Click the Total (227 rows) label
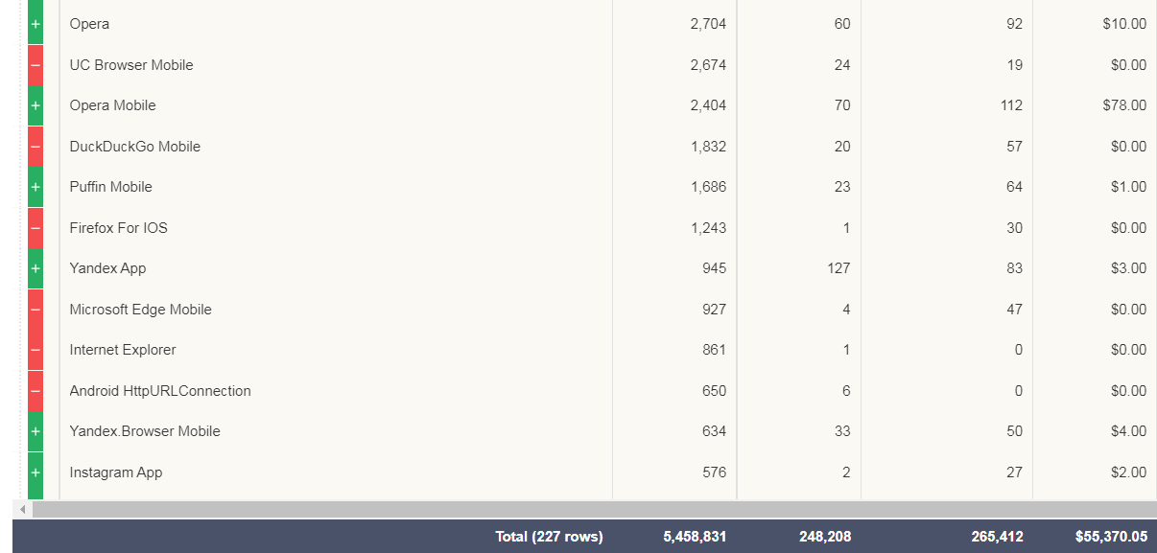 (549, 537)
